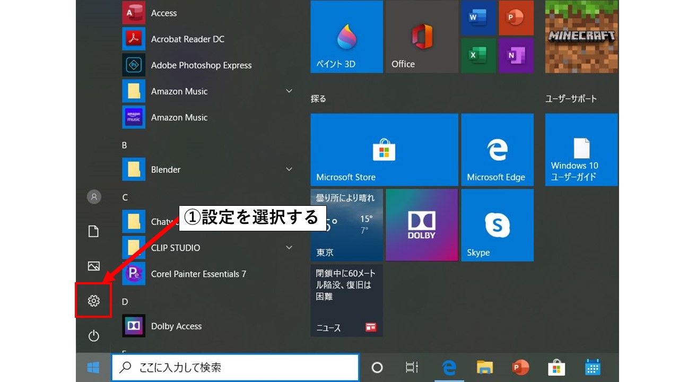Open the Pictures sidebar icon

[x=93, y=266]
